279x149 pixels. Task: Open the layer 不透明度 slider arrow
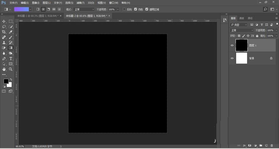276,30
